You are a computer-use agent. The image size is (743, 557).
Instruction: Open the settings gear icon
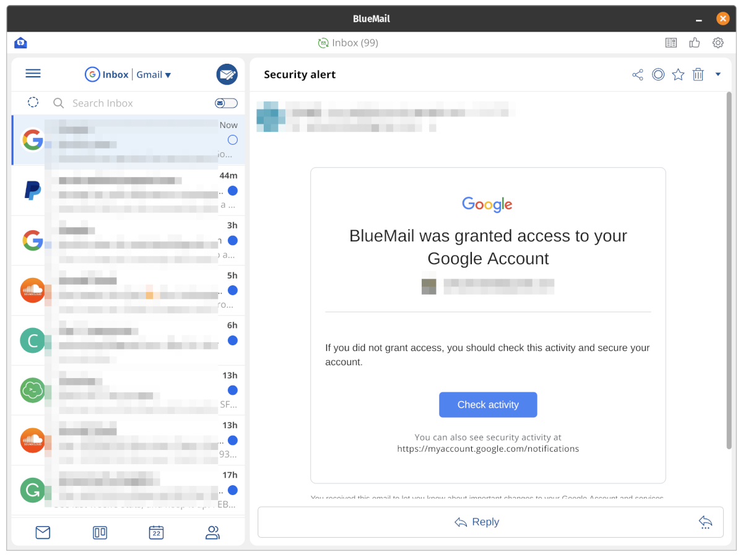click(x=718, y=43)
